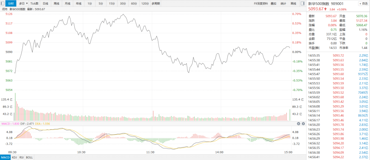Select the 60分 minute period
The height and width of the screenshot is (160, 370).
point(134,3)
